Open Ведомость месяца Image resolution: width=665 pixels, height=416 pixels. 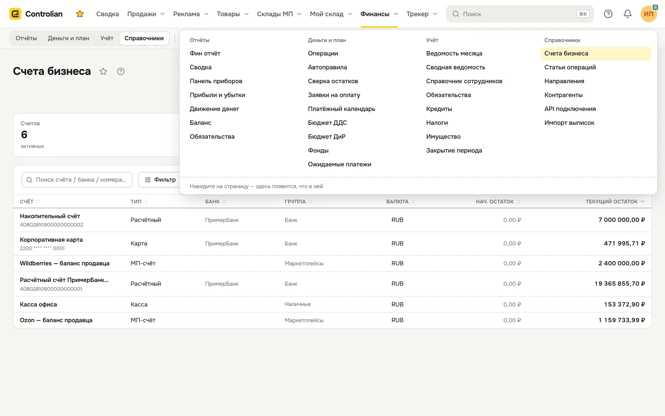(x=454, y=53)
